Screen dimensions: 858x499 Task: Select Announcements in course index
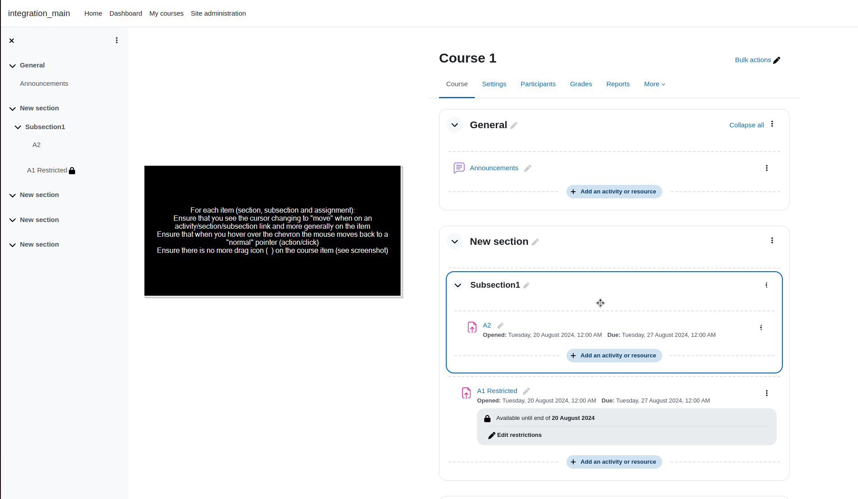[x=44, y=84]
